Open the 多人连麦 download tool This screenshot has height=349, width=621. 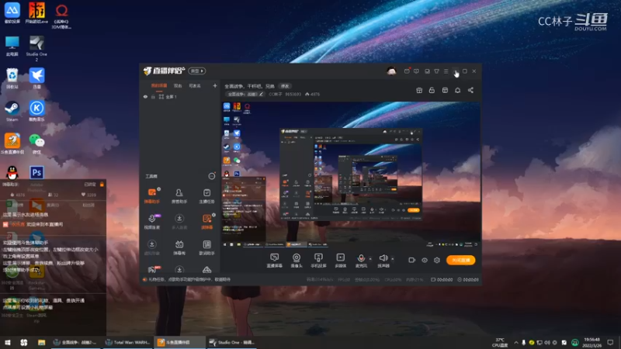[179, 222]
